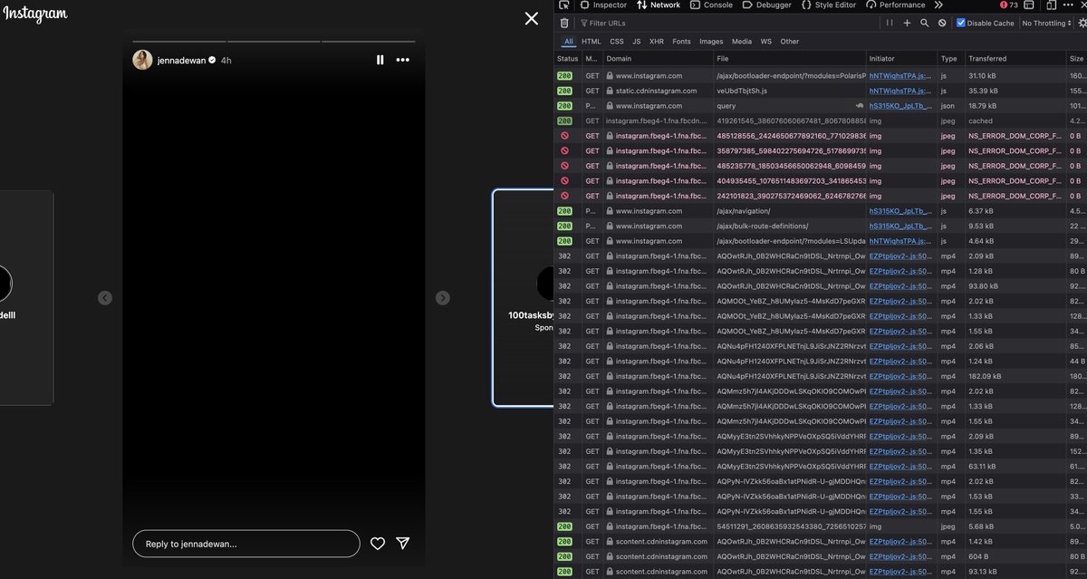Image resolution: width=1087 pixels, height=579 pixels.
Task: Like the story with the heart icon
Action: 377,543
